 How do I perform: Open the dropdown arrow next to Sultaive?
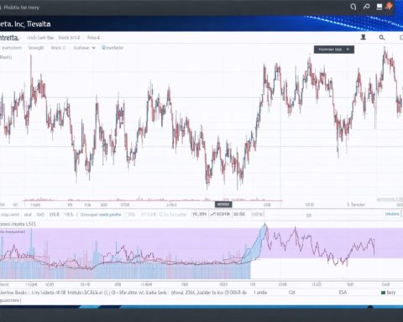pyautogui.click(x=93, y=48)
